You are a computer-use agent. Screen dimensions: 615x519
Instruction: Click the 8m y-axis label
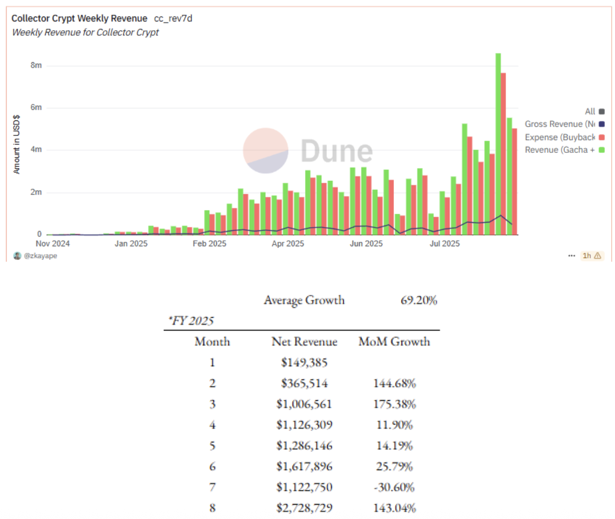36,65
